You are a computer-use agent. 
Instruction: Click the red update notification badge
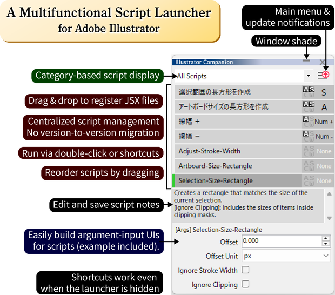(x=325, y=75)
